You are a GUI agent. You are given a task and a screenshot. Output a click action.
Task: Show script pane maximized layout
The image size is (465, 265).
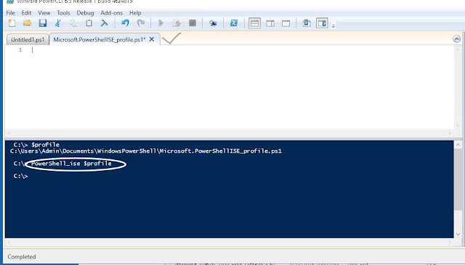coord(286,23)
